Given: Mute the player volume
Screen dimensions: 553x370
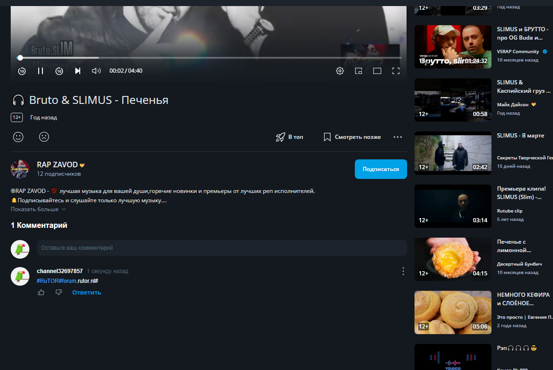Looking at the screenshot, I should click(96, 71).
